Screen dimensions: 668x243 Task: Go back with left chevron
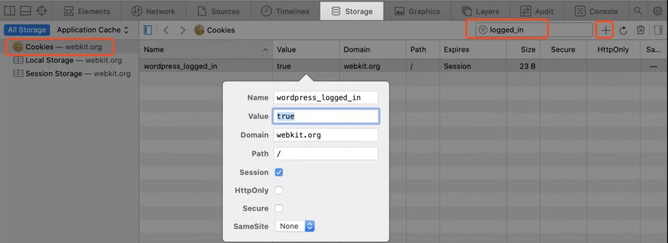[x=166, y=30]
